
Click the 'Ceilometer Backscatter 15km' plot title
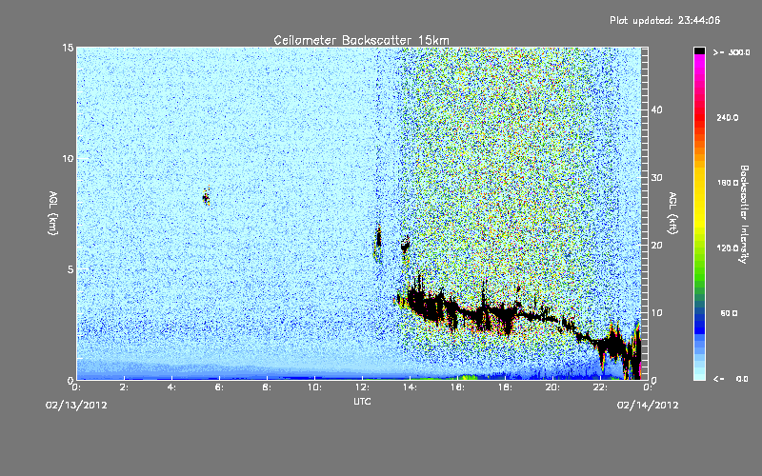point(361,40)
